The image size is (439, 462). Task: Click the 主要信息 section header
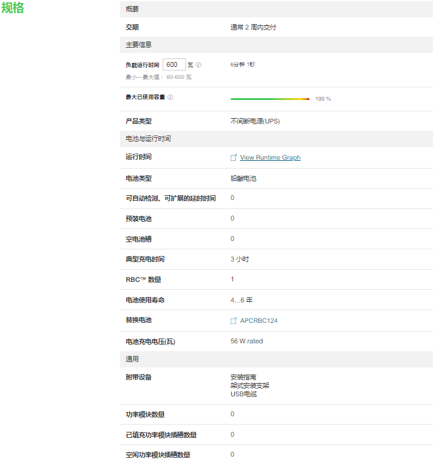[x=139, y=45]
